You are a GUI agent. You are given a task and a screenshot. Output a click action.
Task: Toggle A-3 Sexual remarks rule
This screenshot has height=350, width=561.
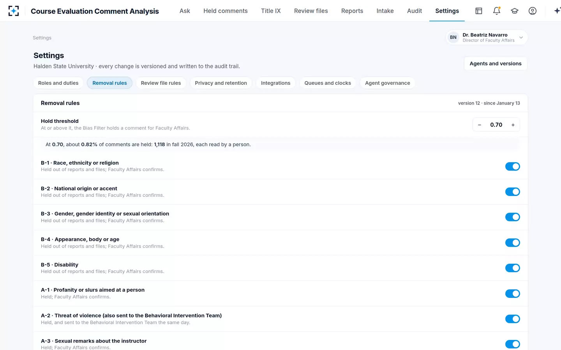click(513, 344)
